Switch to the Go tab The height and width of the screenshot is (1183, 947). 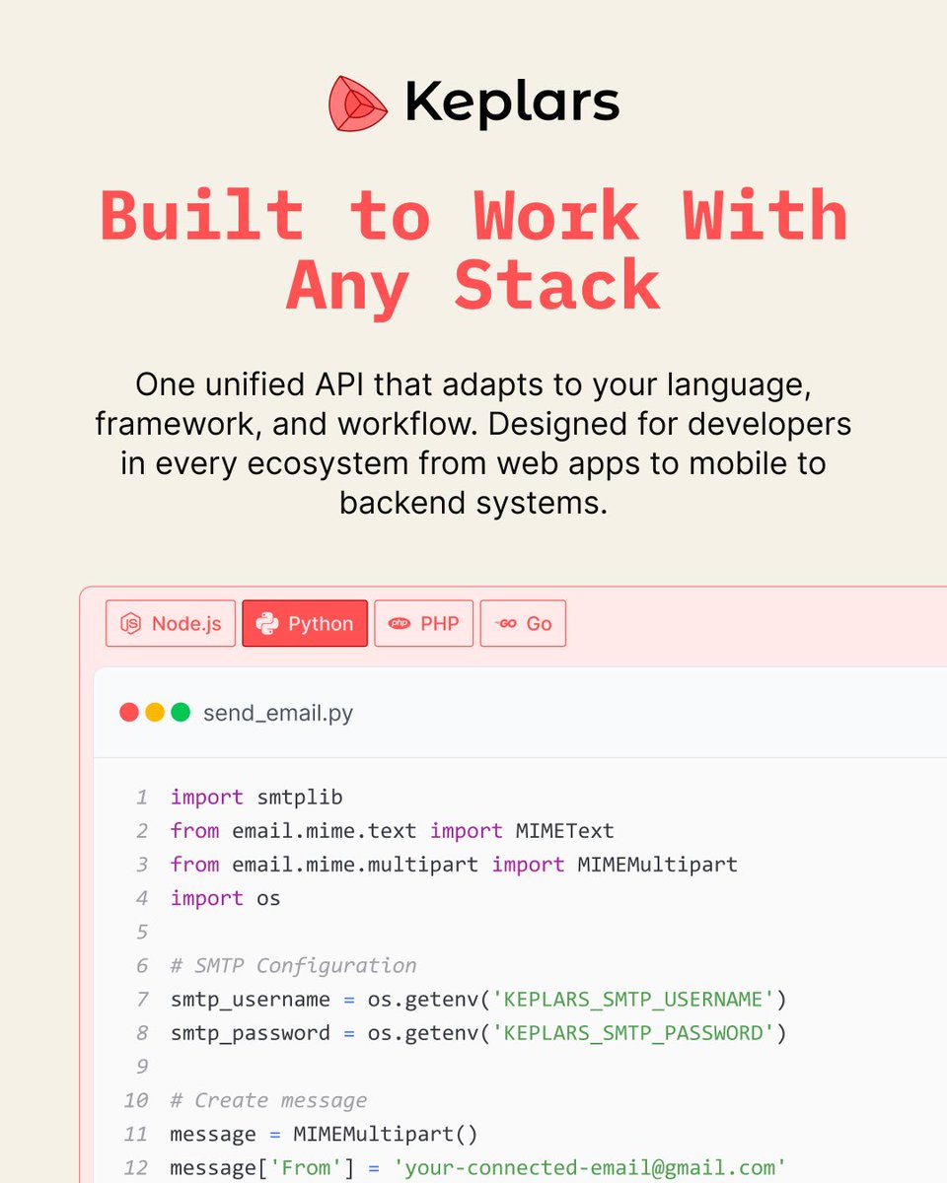[x=523, y=623]
